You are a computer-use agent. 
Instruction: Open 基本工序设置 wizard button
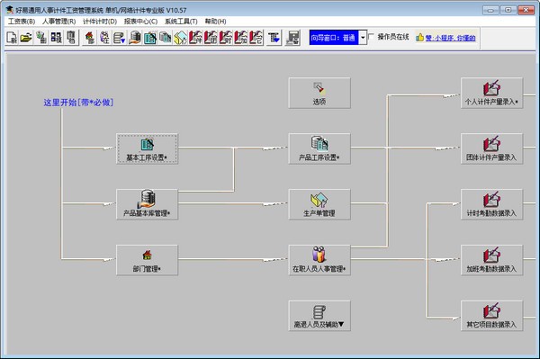[x=147, y=148]
